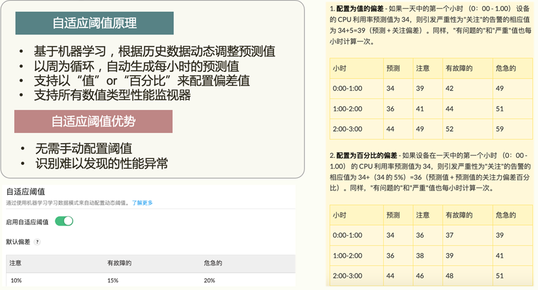Click the 危急的 header in default deviation table

pos(213,263)
